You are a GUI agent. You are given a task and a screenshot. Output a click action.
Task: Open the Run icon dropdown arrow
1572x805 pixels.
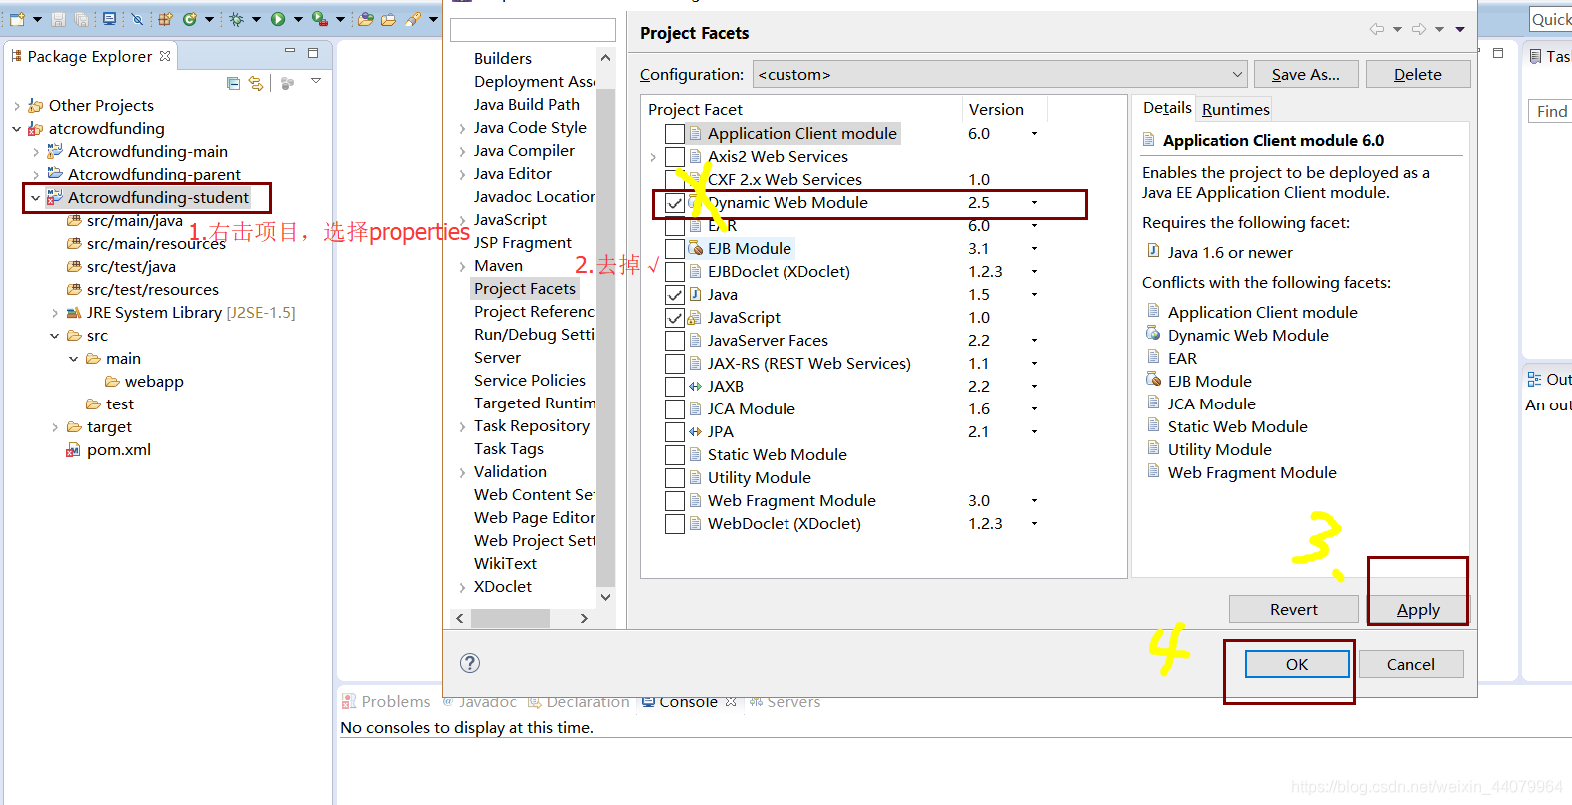(297, 19)
